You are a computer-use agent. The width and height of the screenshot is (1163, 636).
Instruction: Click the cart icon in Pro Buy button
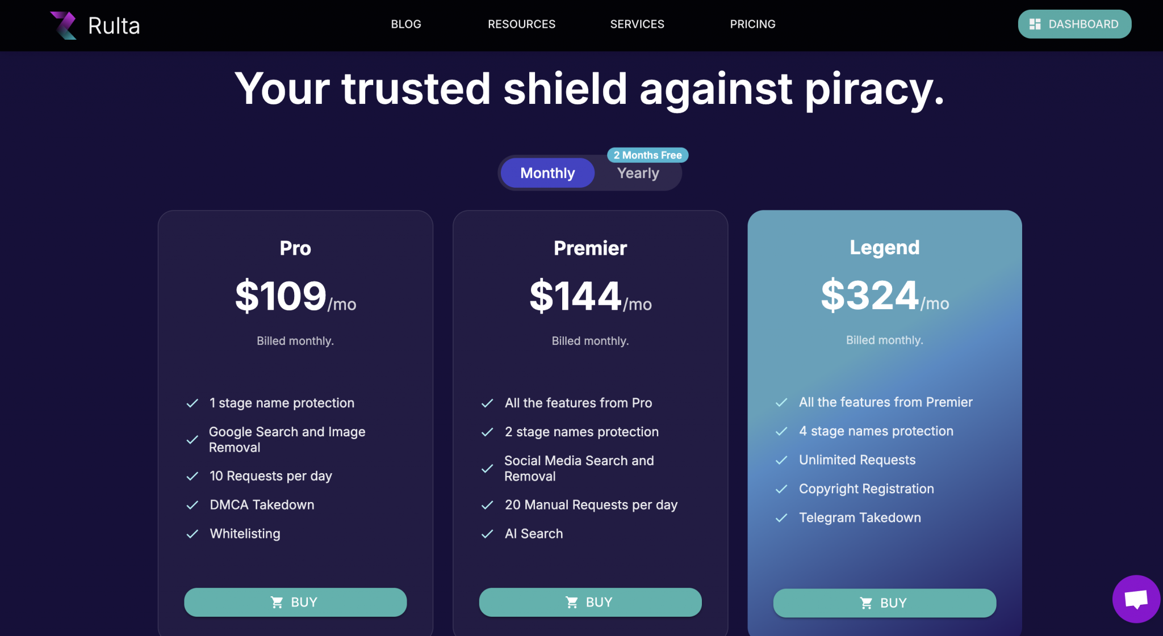coord(277,602)
